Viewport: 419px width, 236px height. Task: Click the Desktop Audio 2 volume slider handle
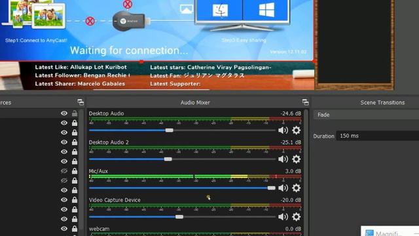click(168, 159)
